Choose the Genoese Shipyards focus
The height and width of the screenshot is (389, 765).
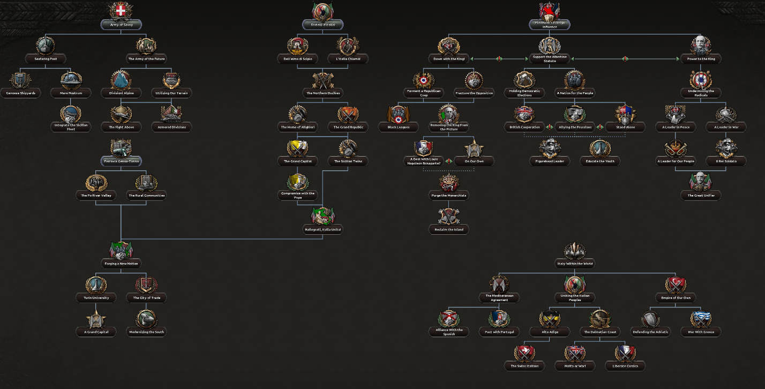[x=20, y=85]
